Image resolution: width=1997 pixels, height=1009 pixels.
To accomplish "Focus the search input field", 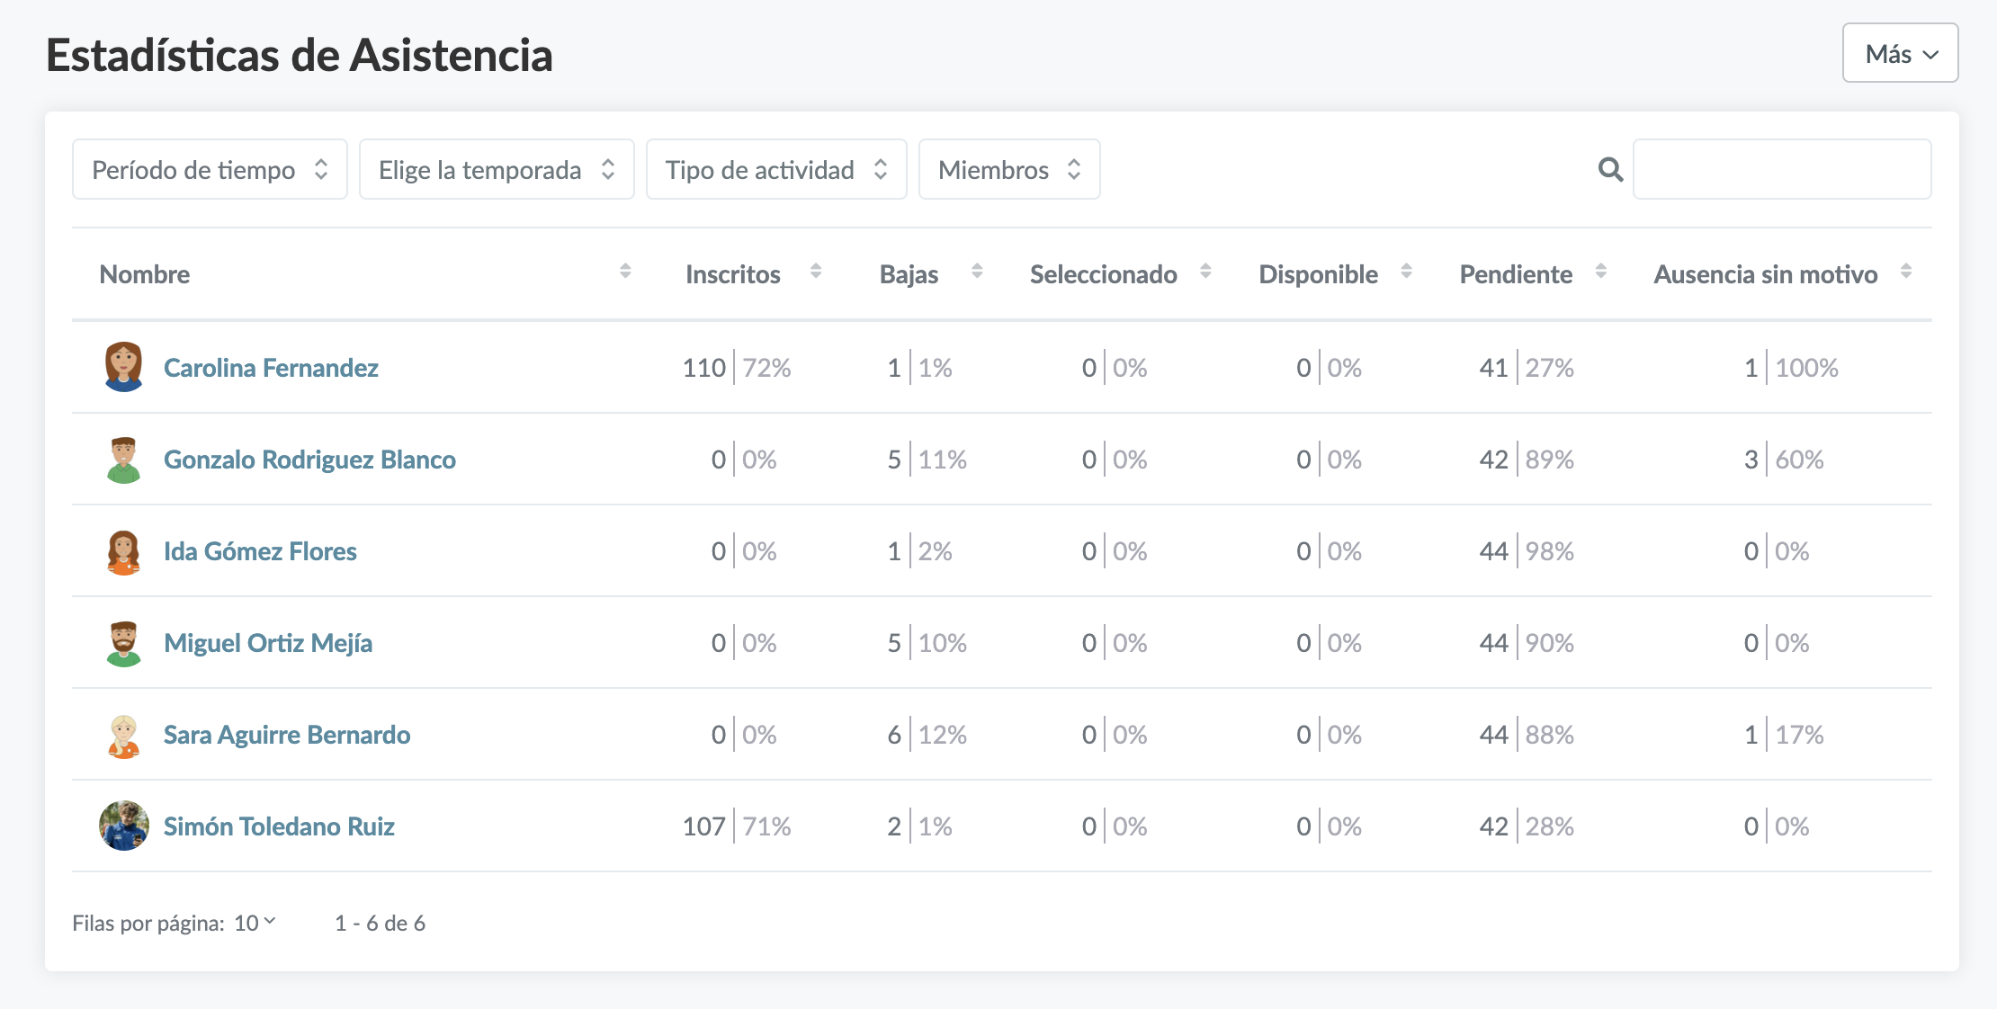I will pyautogui.click(x=1781, y=169).
